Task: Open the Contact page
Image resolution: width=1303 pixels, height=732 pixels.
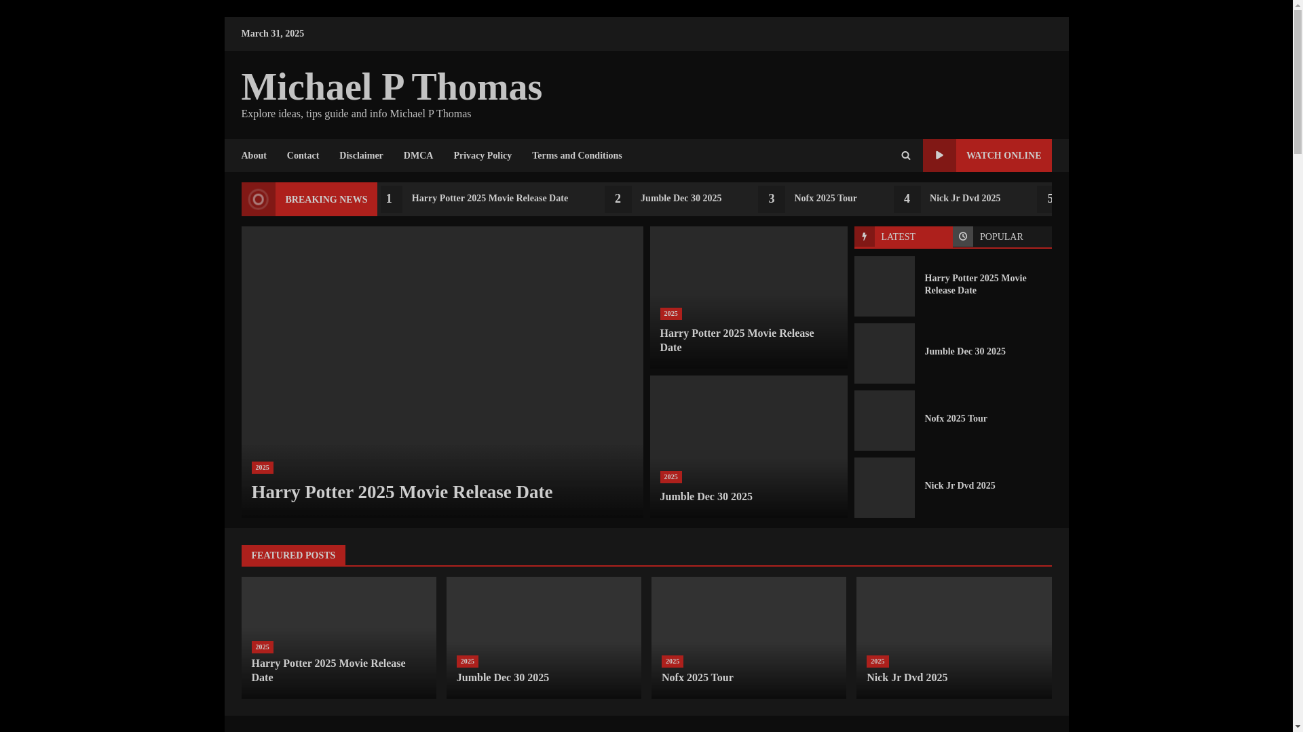Action: tap(303, 156)
